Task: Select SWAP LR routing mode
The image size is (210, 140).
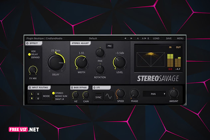Action: point(58,99)
